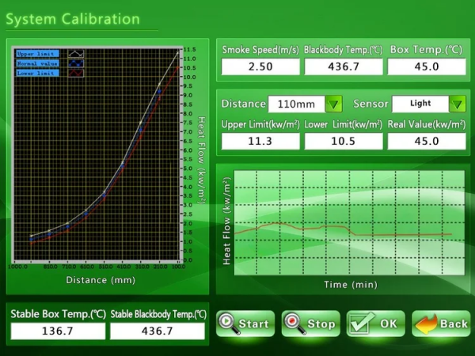The height and width of the screenshot is (356, 475).
Task: Click the Upper limit legend line swatch
Action: click(76, 54)
